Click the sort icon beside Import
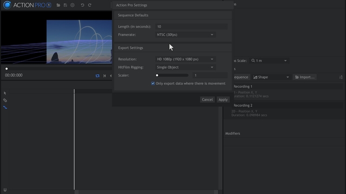 coord(341,77)
